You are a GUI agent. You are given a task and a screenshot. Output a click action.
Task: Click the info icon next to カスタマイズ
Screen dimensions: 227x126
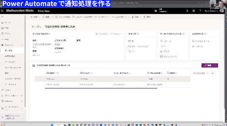(205, 34)
